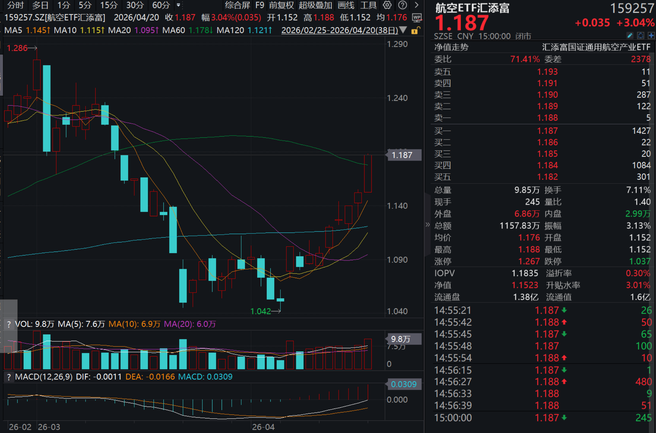Switch to the 分时 chart tab
The height and width of the screenshot is (433, 656).
pyautogui.click(x=15, y=5)
